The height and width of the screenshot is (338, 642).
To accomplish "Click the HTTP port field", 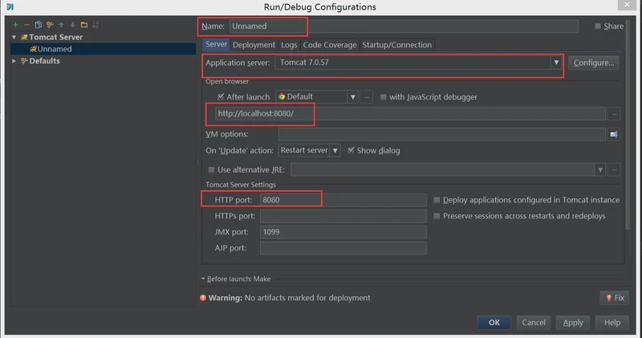I will [x=343, y=200].
